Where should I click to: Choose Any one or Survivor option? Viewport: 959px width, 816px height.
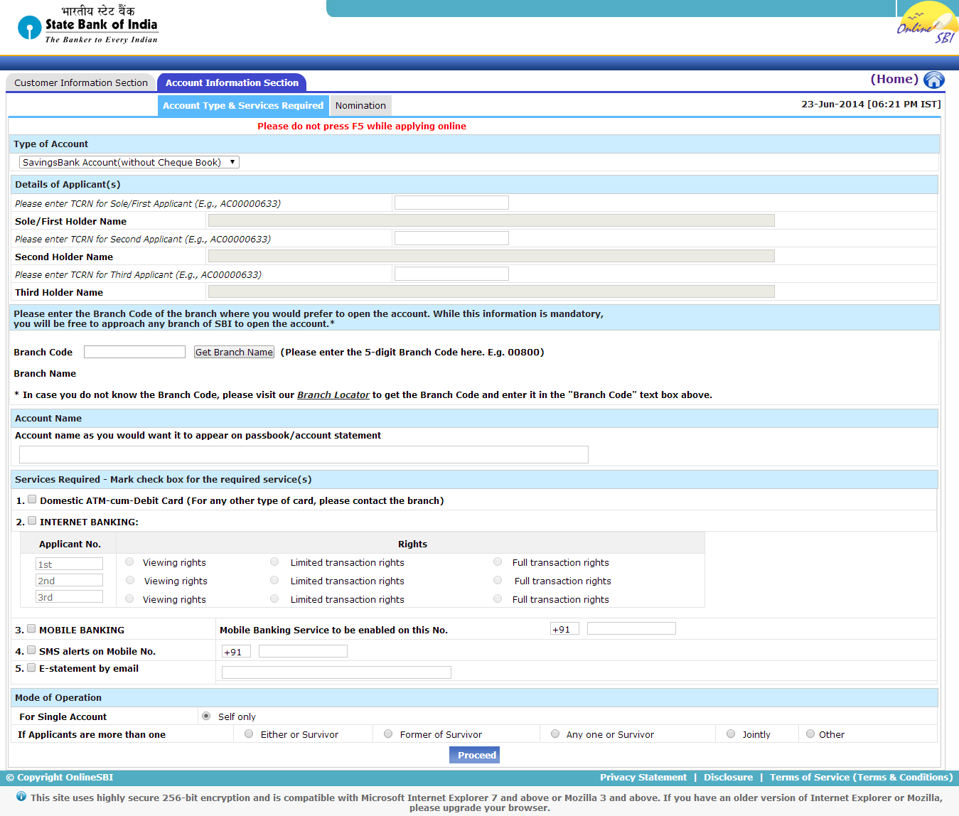coord(555,734)
